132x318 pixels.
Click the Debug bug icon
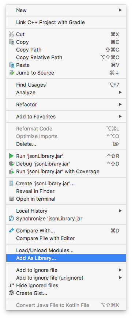(11, 164)
